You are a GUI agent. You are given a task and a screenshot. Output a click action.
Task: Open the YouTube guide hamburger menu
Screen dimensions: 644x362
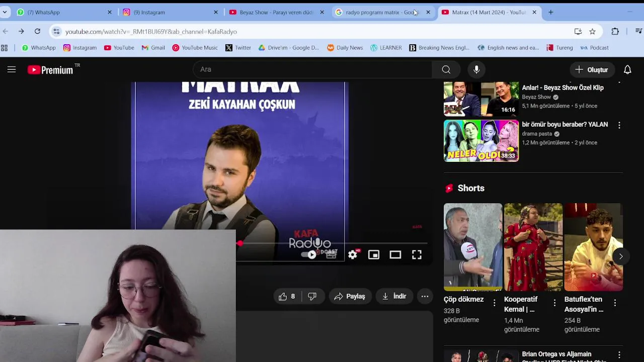[x=12, y=69]
